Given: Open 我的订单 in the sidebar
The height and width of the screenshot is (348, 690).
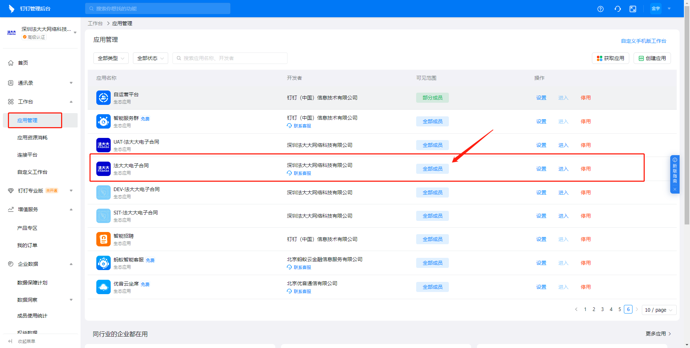Looking at the screenshot, I should pyautogui.click(x=27, y=245).
